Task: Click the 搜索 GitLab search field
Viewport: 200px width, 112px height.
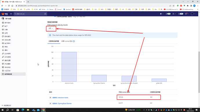Action: tap(30, 14)
